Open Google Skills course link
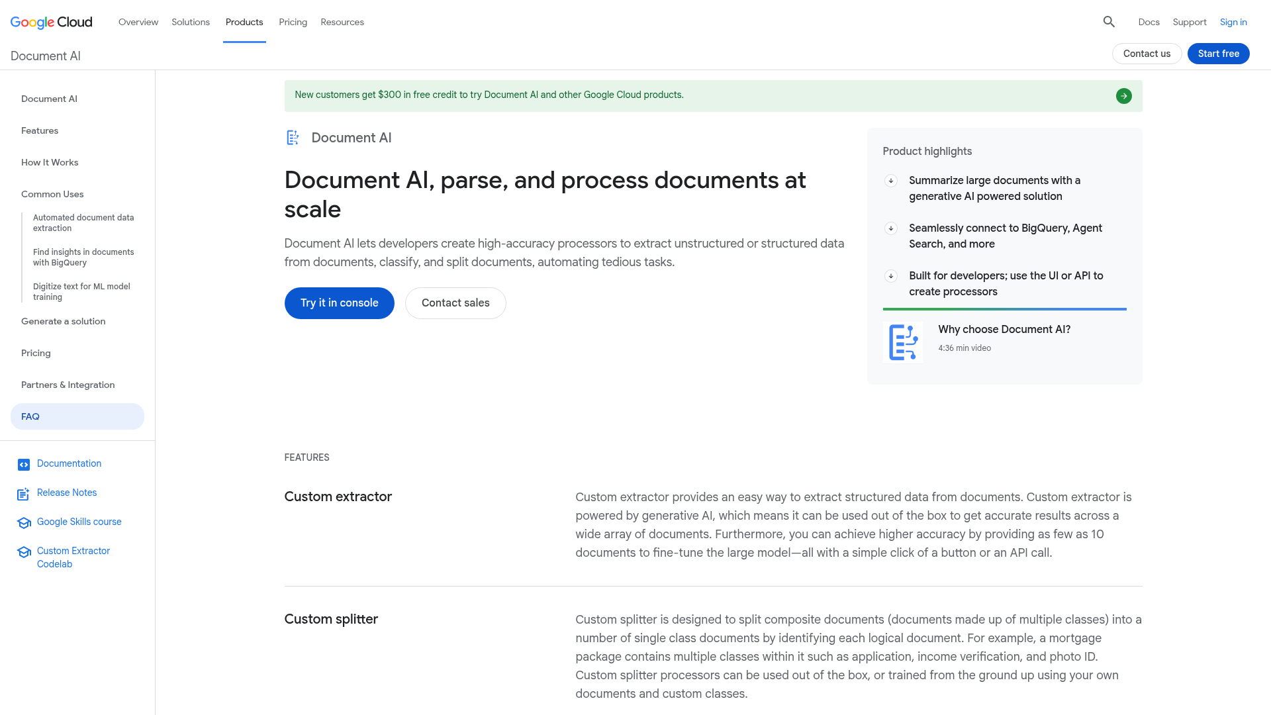Viewport: 1271px width, 715px height. pyautogui.click(x=79, y=522)
